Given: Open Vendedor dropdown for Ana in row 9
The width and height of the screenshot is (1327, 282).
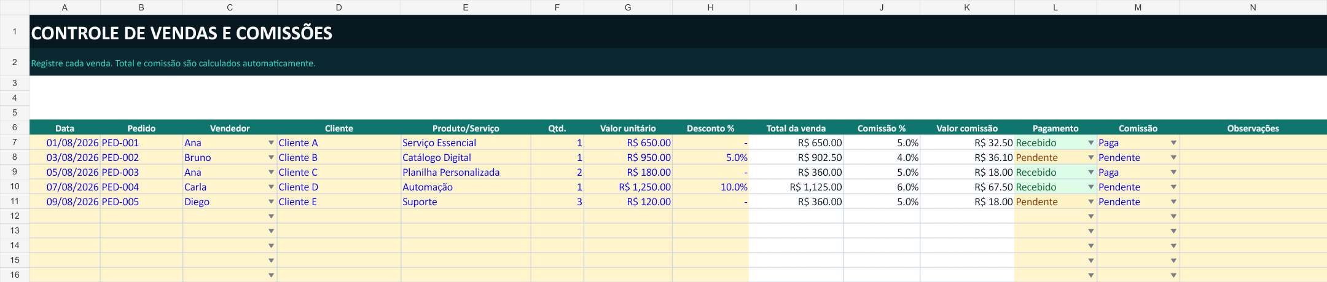Looking at the screenshot, I should coord(271,172).
